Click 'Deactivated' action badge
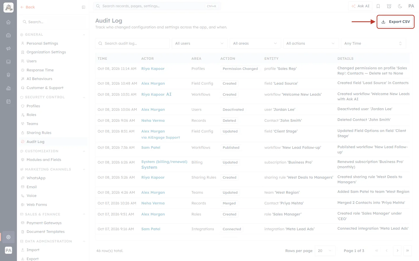This screenshot has width=419, height=261. click(233, 110)
